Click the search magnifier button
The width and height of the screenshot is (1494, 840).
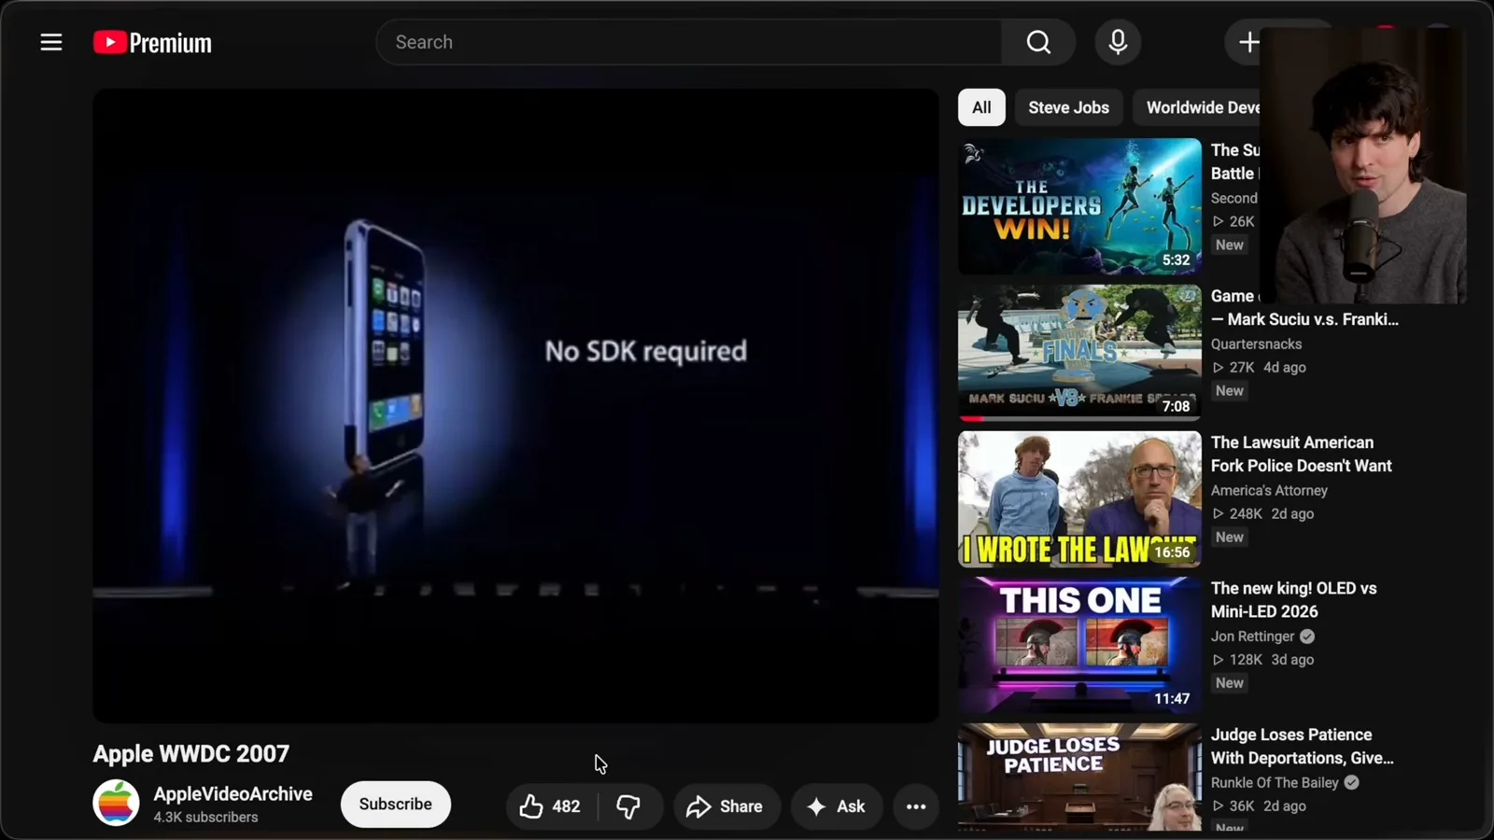tap(1038, 42)
